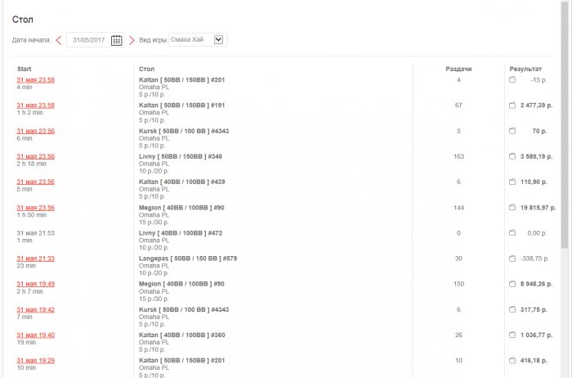Select table name Kaitan [ 40BB / 100BB ] #439
The image size is (572, 378).
click(181, 182)
